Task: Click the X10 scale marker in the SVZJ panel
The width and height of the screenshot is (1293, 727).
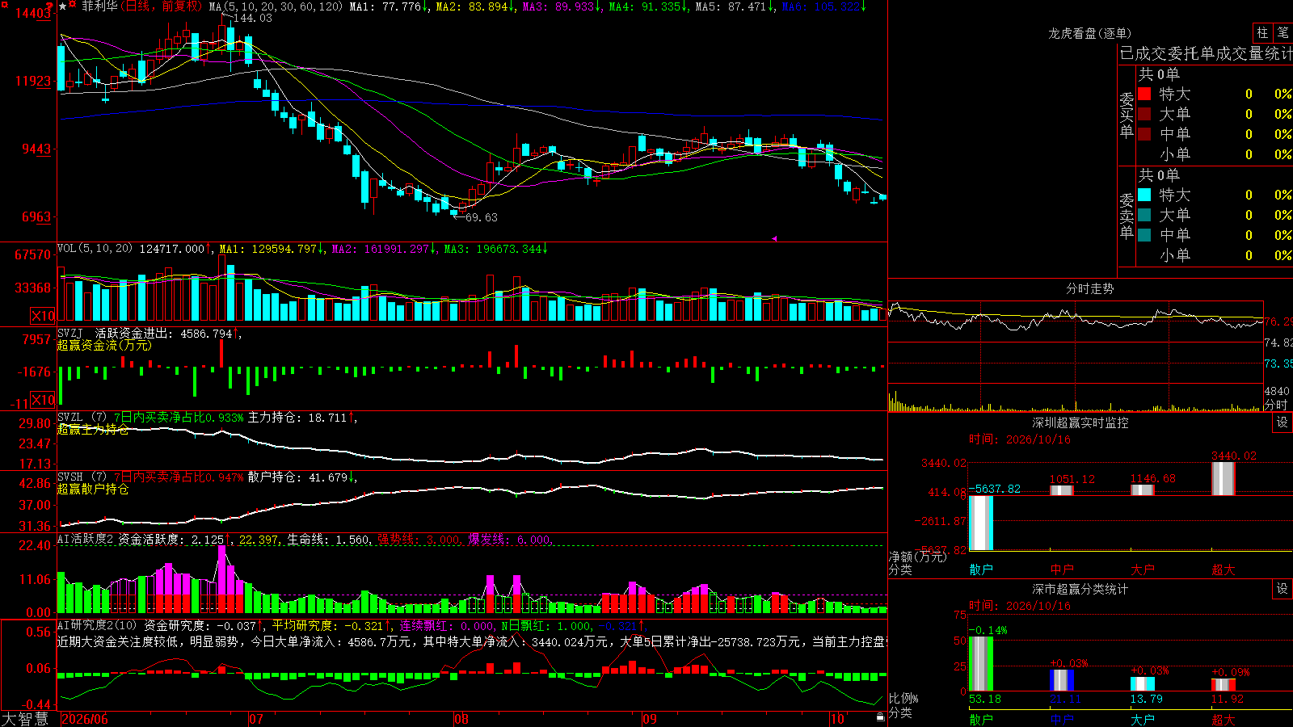Action: 43,400
